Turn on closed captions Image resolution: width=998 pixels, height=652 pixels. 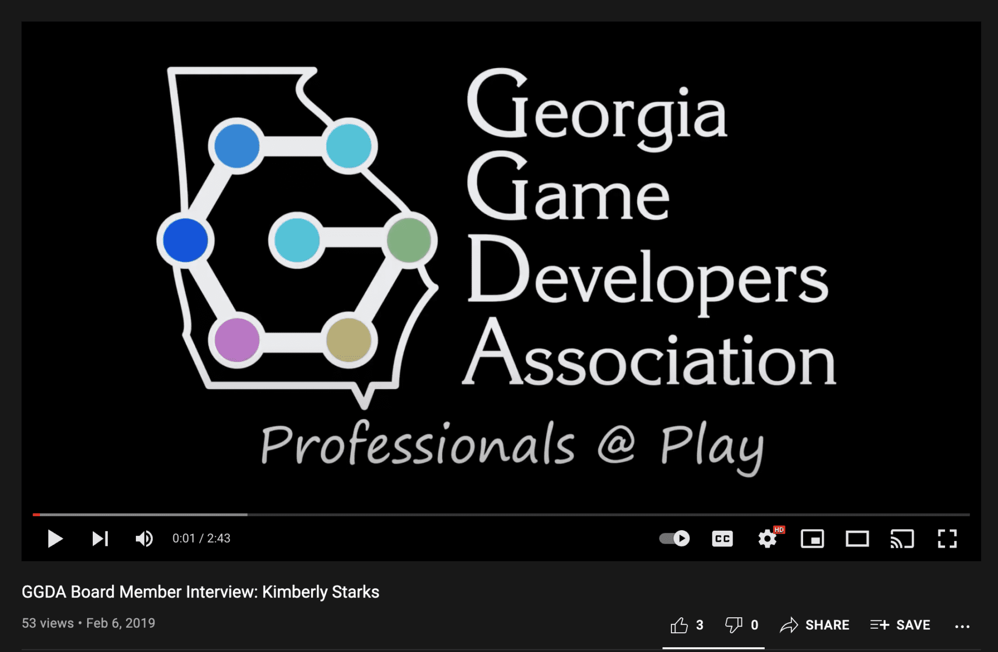pyautogui.click(x=722, y=539)
